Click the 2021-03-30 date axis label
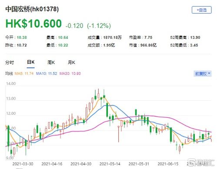This screenshot has height=169, width=217. pos(23,164)
